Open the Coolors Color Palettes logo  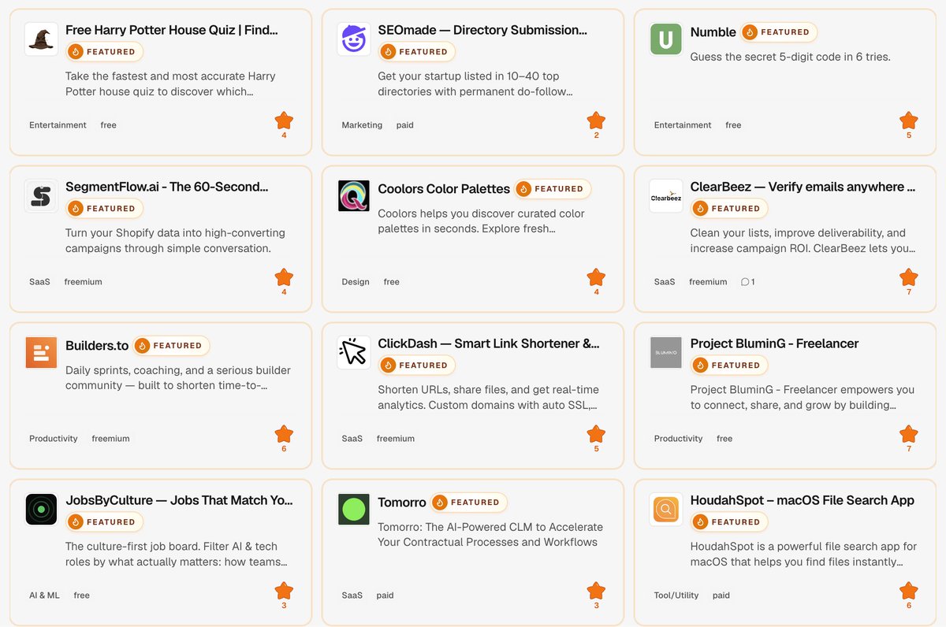[x=354, y=196]
